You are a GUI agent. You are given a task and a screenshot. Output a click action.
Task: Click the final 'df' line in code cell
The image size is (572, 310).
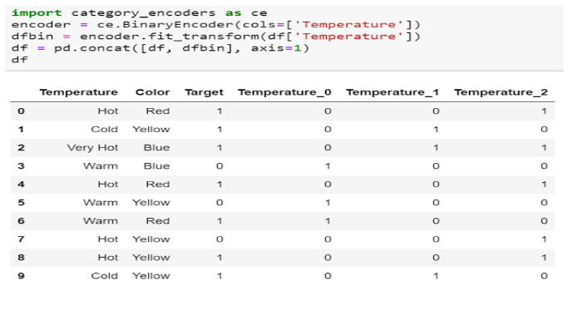(20, 60)
